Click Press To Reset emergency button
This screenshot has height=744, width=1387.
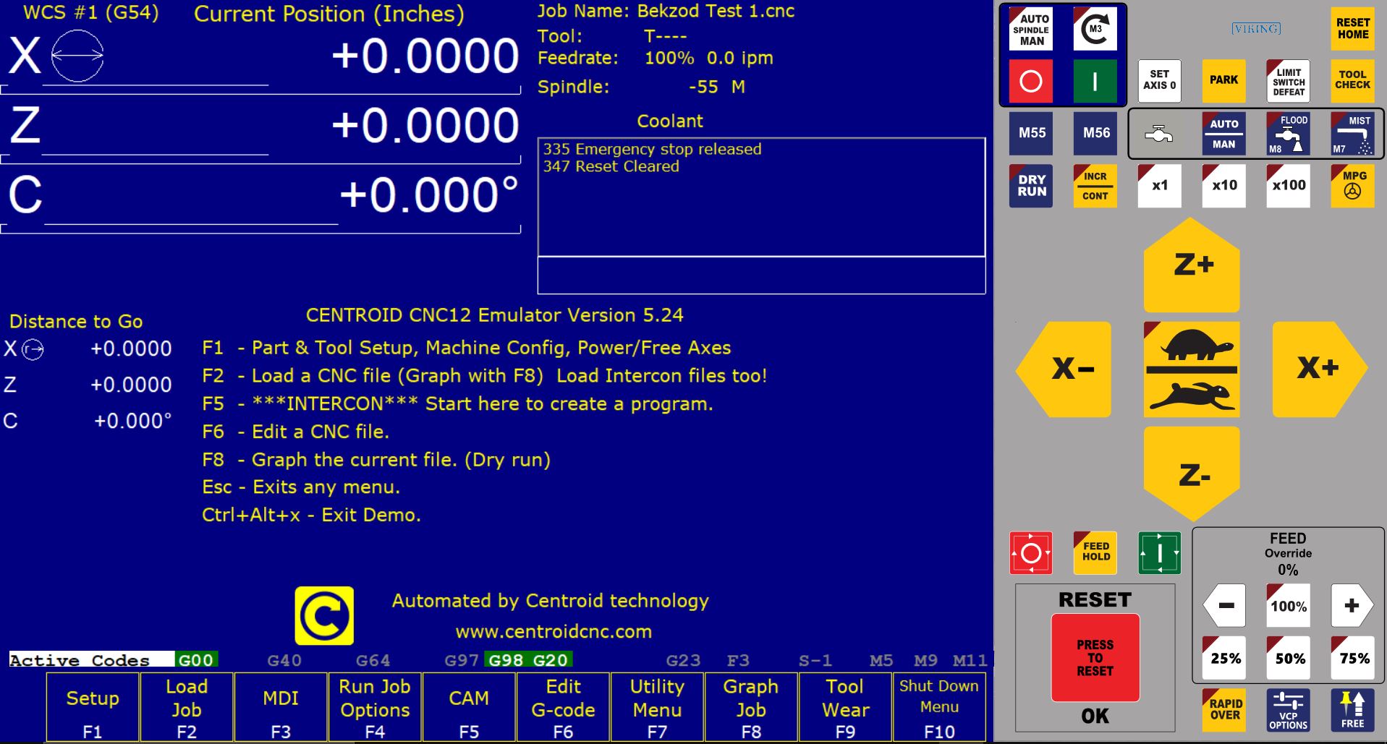point(1095,658)
